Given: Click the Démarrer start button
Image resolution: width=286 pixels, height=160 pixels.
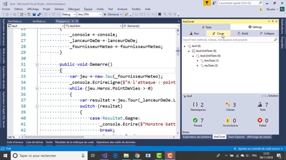Looking at the screenshot, I should click(113, 15).
